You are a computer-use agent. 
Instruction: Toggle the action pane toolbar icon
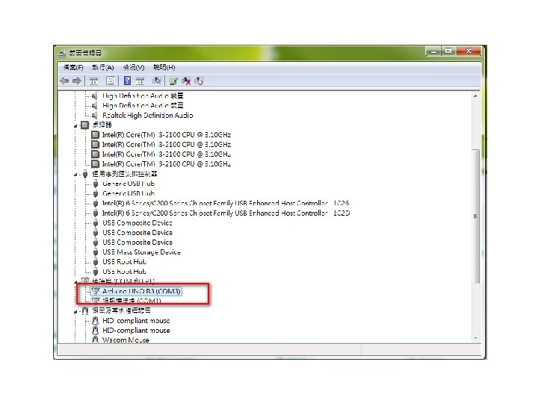(x=140, y=81)
